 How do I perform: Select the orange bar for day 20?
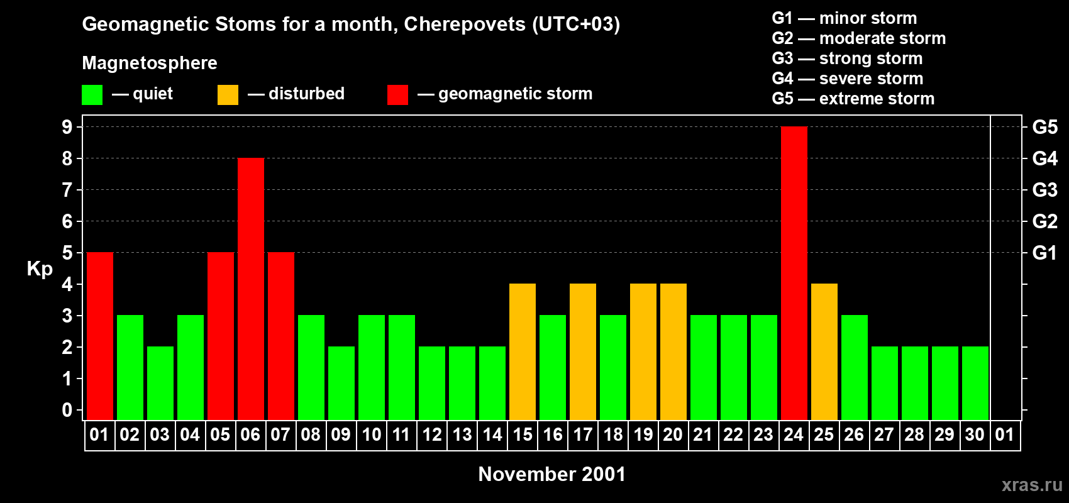[673, 352]
